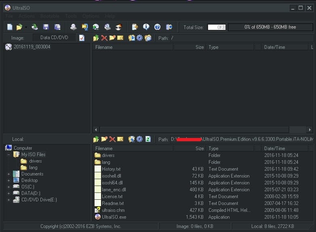Expand the OS(C:) drive node
The image size is (316, 232).
(8, 187)
